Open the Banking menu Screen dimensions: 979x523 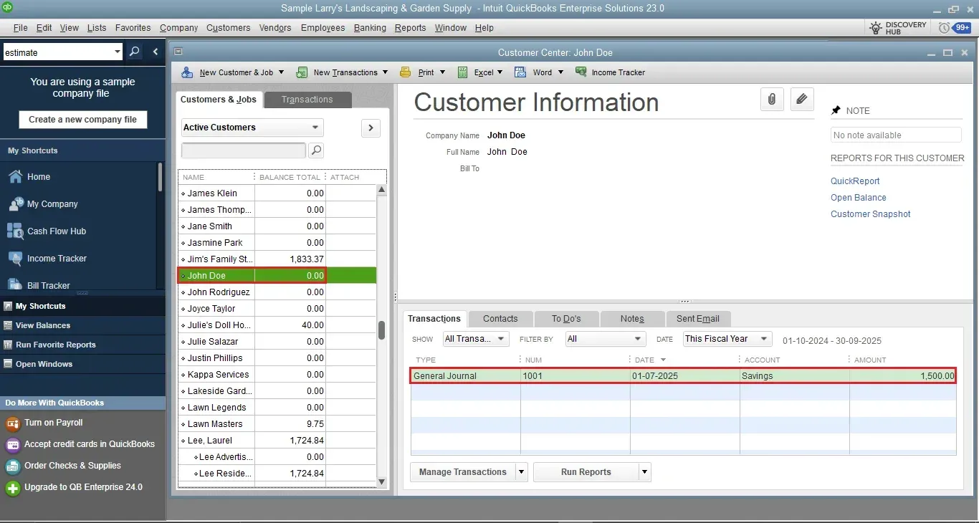370,28
